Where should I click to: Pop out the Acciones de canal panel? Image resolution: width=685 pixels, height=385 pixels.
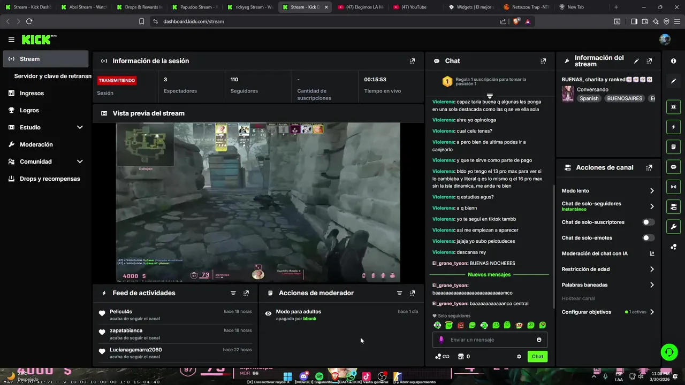649,167
